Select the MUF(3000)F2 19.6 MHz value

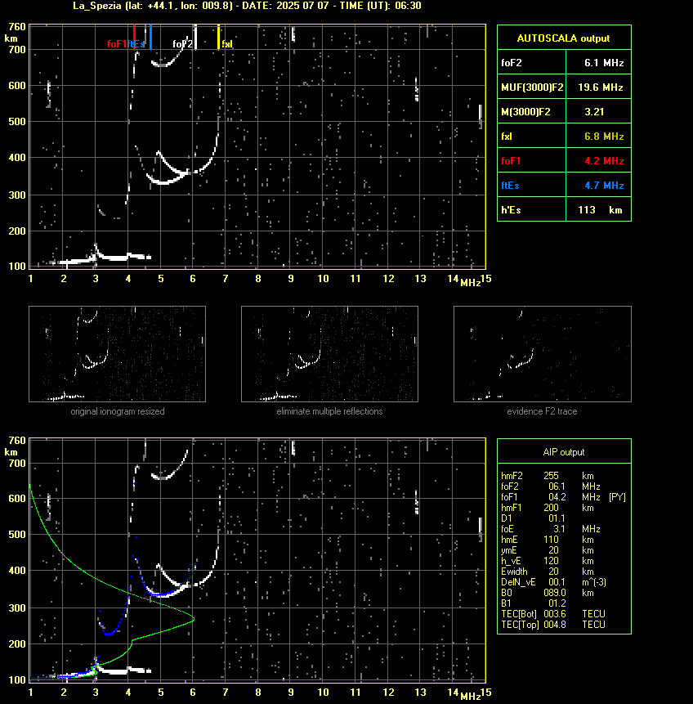tap(601, 87)
